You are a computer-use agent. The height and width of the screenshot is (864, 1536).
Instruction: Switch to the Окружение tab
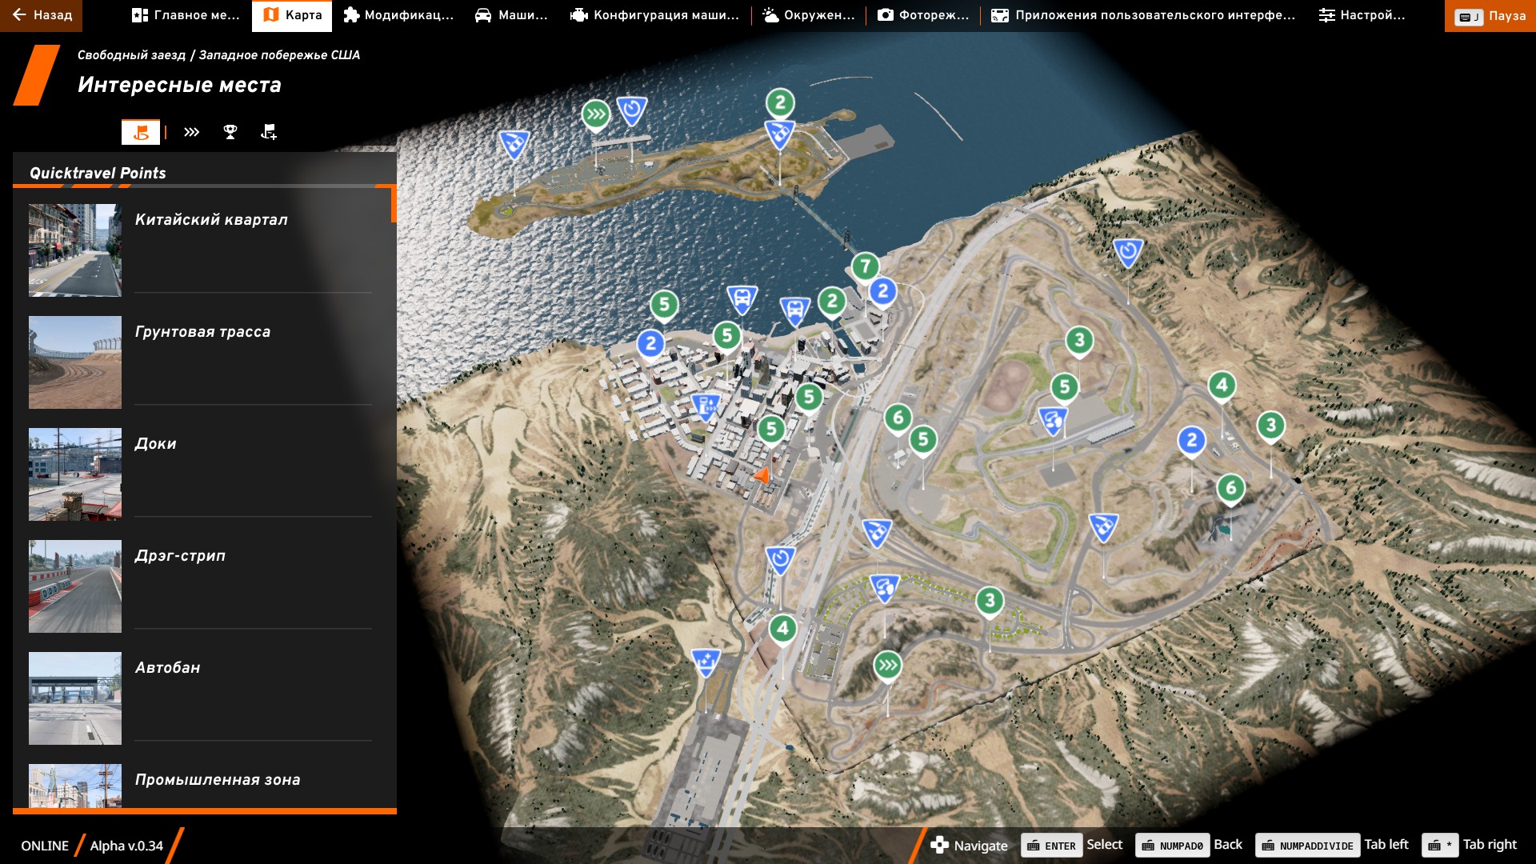pyautogui.click(x=809, y=15)
